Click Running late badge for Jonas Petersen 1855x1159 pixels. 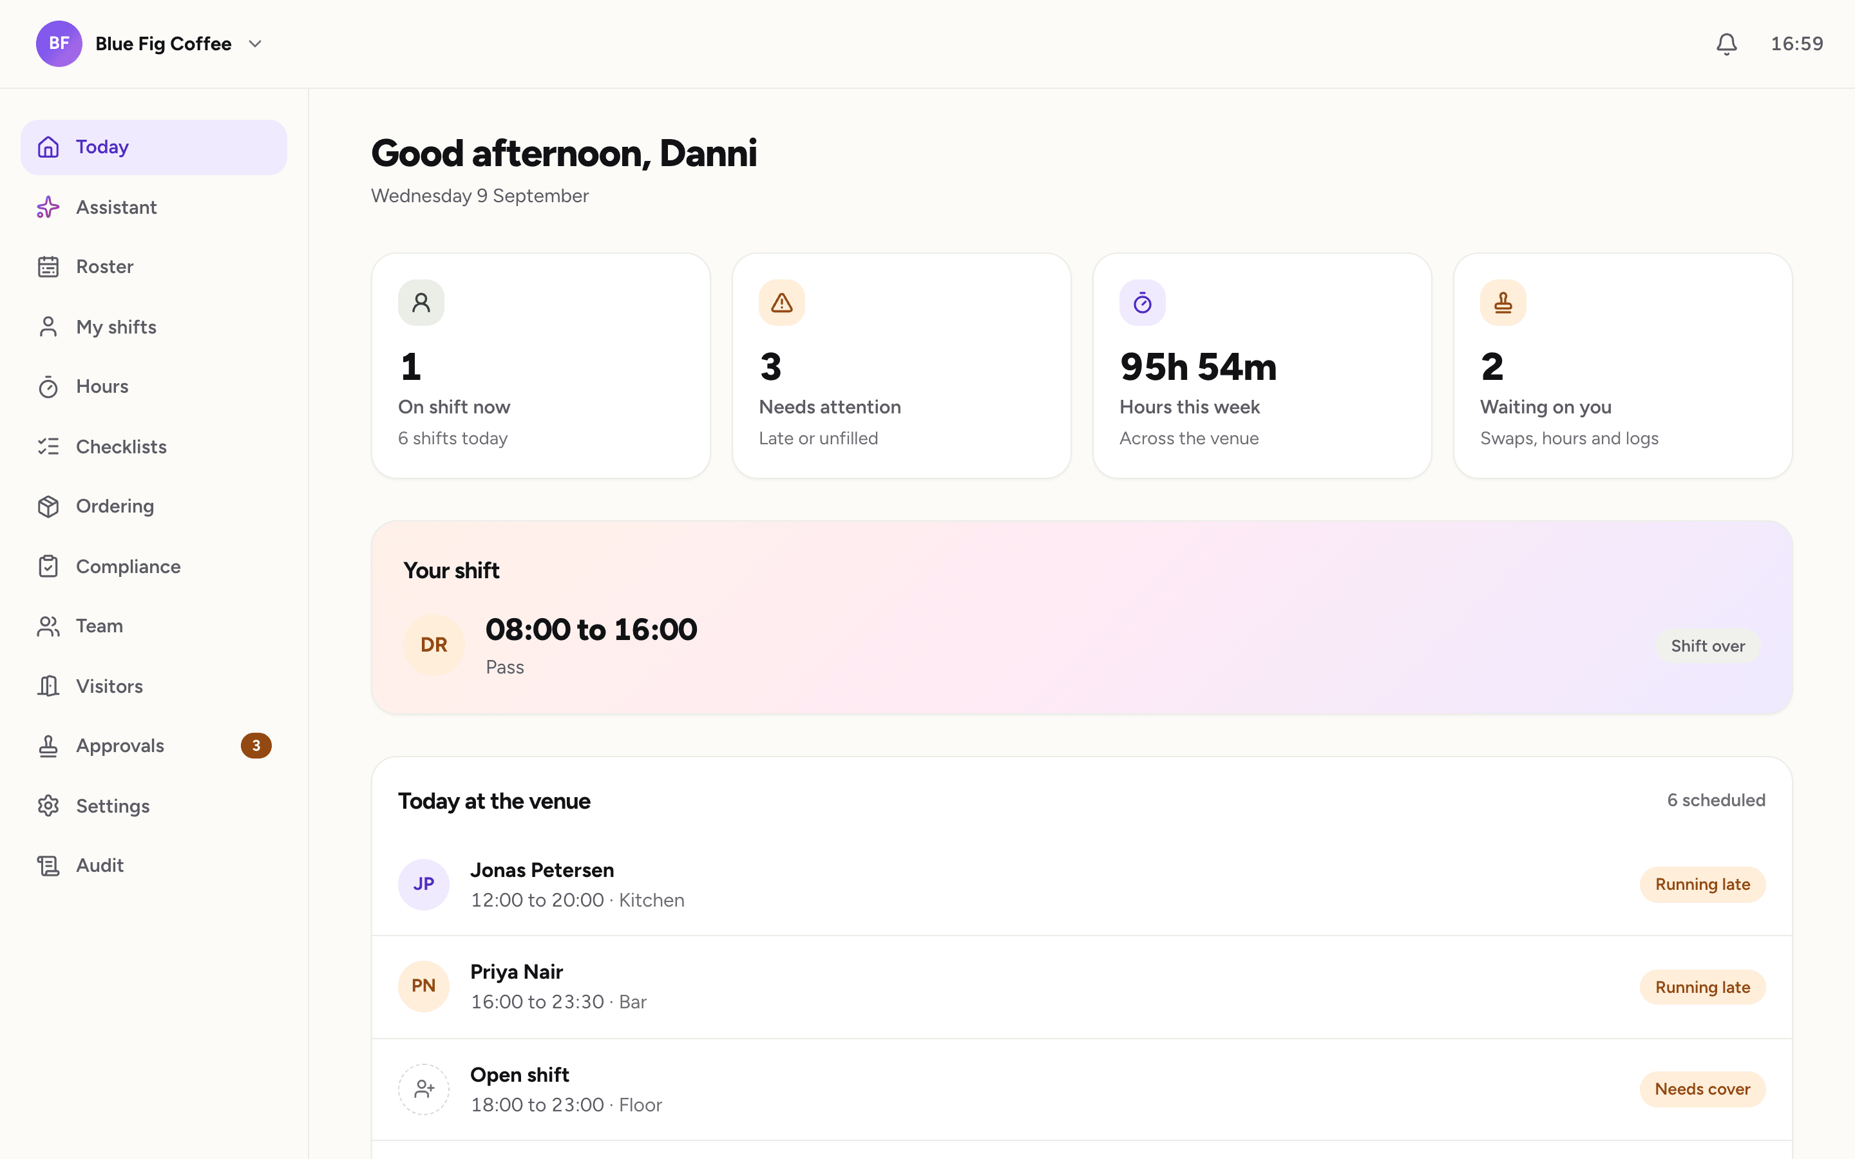1702,885
